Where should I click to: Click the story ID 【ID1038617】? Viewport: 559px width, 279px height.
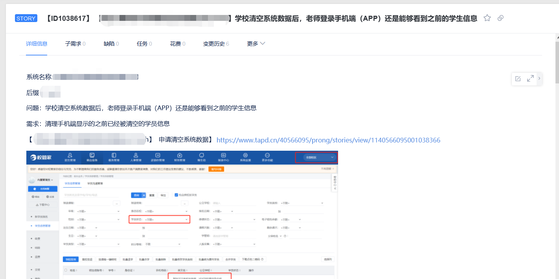click(x=68, y=18)
